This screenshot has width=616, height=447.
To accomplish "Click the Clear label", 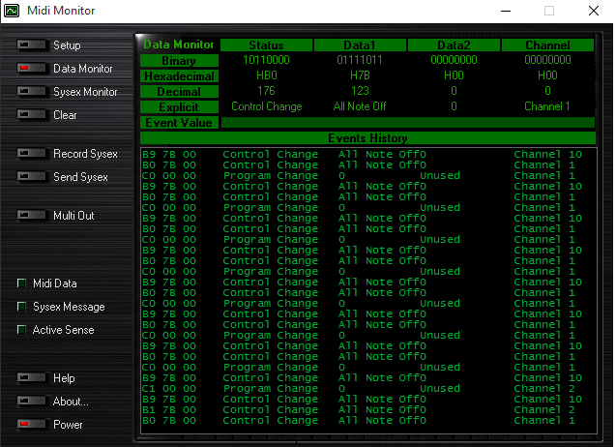I will click(x=65, y=115).
